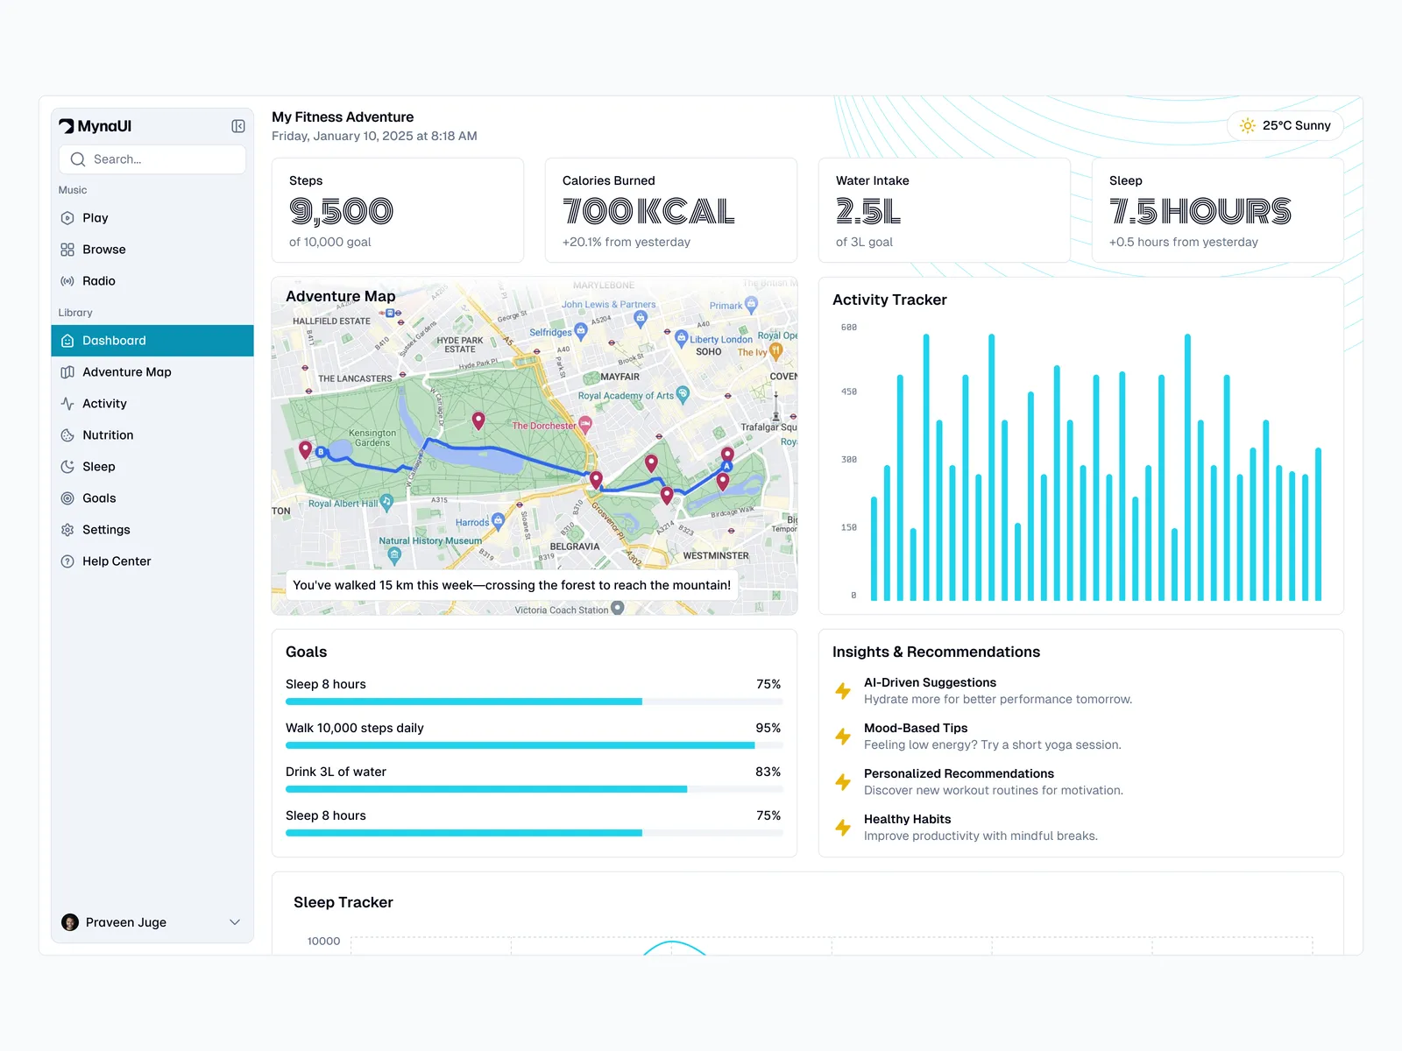This screenshot has height=1051, width=1402.
Task: Open the Nutrition section icon
Action: [x=67, y=435]
